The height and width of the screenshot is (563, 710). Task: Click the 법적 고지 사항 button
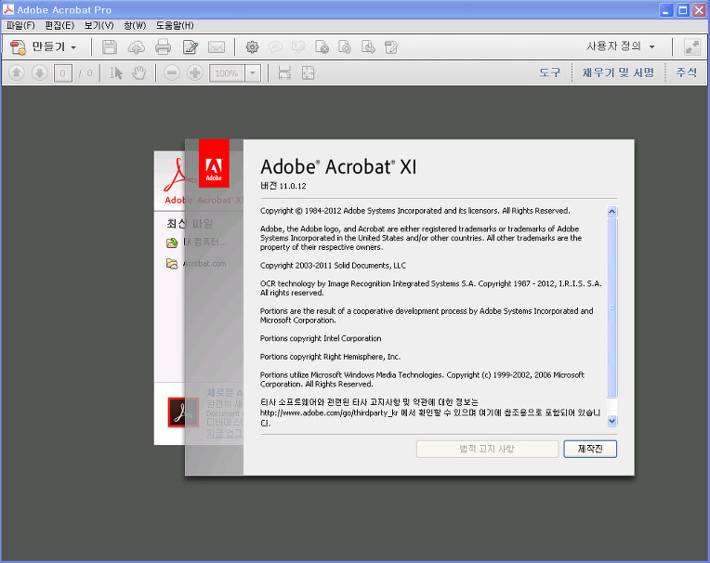pyautogui.click(x=487, y=449)
